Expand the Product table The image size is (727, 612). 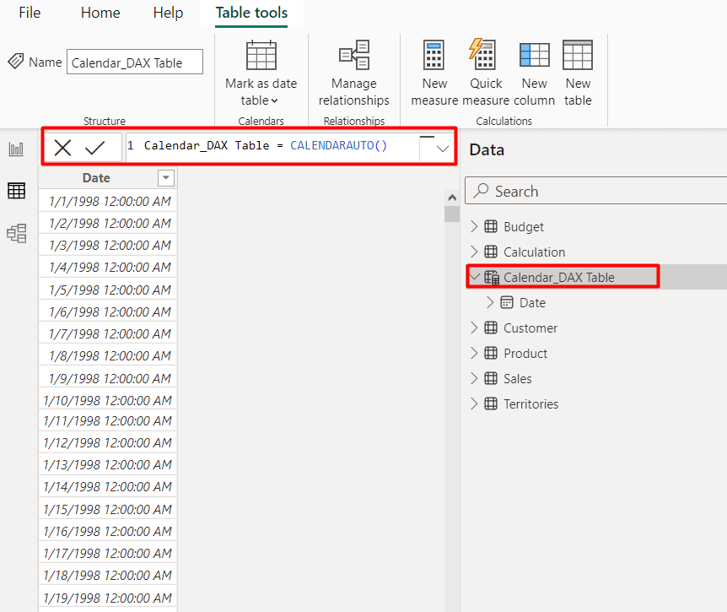[474, 353]
